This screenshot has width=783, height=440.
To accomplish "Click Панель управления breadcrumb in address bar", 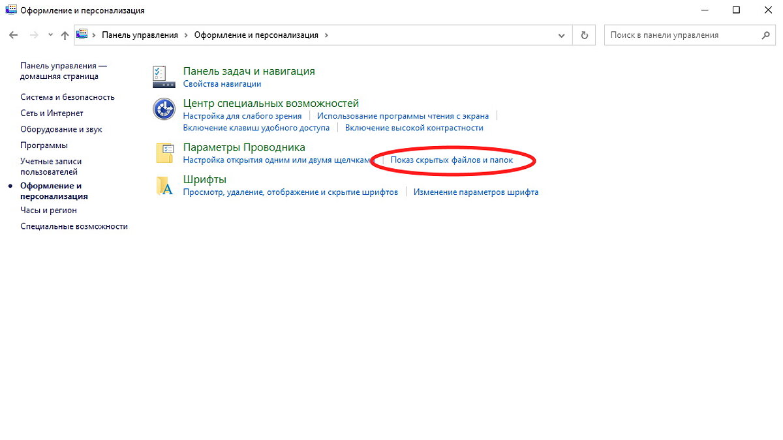I will [140, 35].
